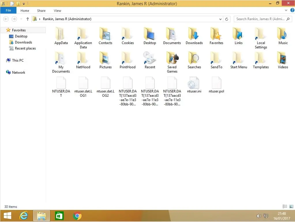Viewport: 295px width, 222px height.
Task: Open the Music folder
Action: point(283,36)
